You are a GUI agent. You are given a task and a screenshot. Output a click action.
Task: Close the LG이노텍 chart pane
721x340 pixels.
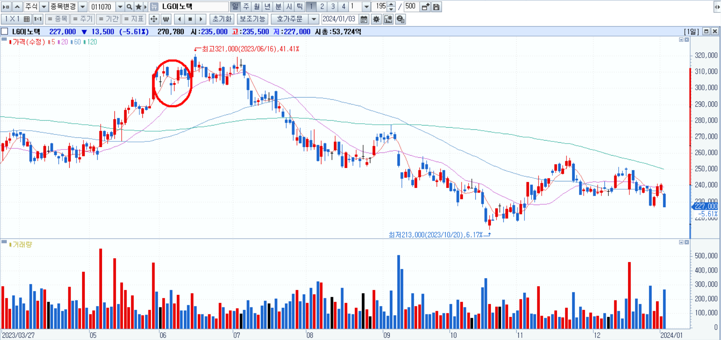tap(715, 31)
